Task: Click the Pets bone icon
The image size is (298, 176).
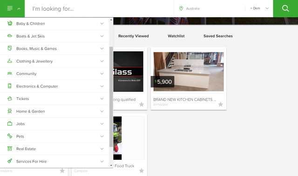Action: 10,136
